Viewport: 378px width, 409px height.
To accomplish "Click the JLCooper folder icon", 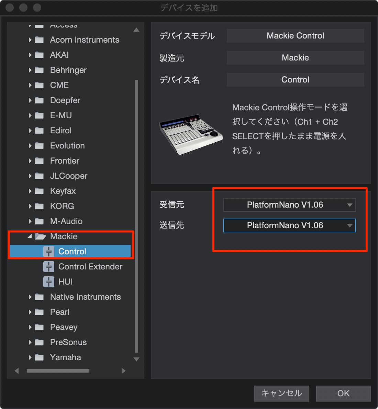I will click(40, 176).
